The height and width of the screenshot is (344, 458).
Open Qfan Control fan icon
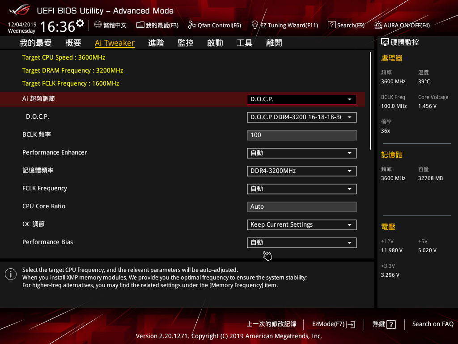coord(192,25)
